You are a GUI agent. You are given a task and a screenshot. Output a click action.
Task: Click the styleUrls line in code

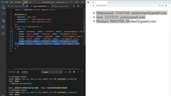click(34, 22)
